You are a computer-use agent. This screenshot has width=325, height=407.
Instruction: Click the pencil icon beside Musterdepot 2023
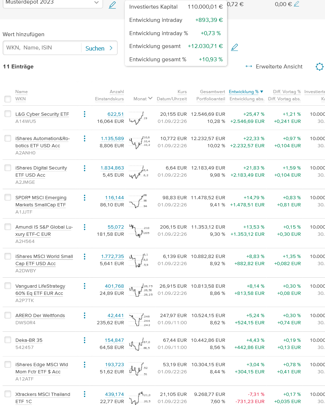click(x=112, y=5)
